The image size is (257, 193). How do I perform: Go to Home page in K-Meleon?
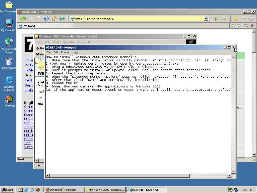[54, 19]
